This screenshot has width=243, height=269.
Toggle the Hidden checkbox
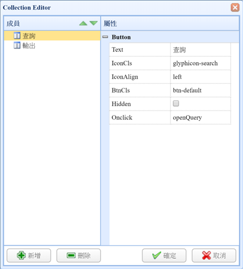[x=176, y=103]
